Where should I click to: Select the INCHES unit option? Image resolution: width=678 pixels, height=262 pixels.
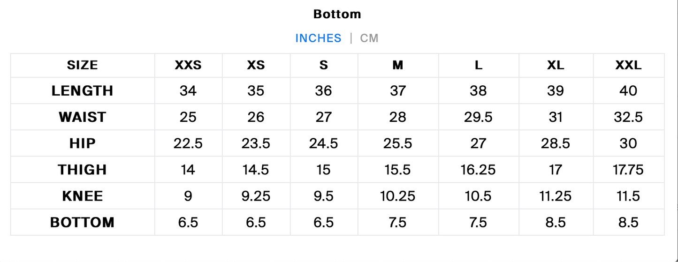(x=318, y=38)
